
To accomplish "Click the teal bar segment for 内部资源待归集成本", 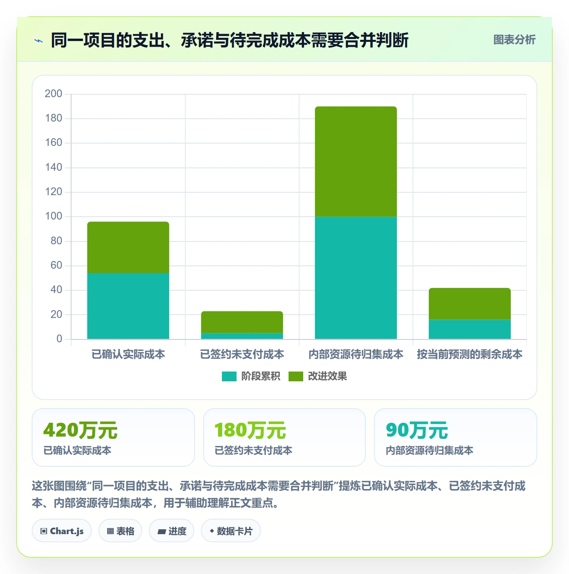I will click(x=356, y=278).
